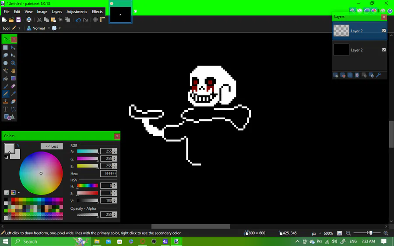
Task: Click the zoom slider in status bar
Action: pos(367,233)
